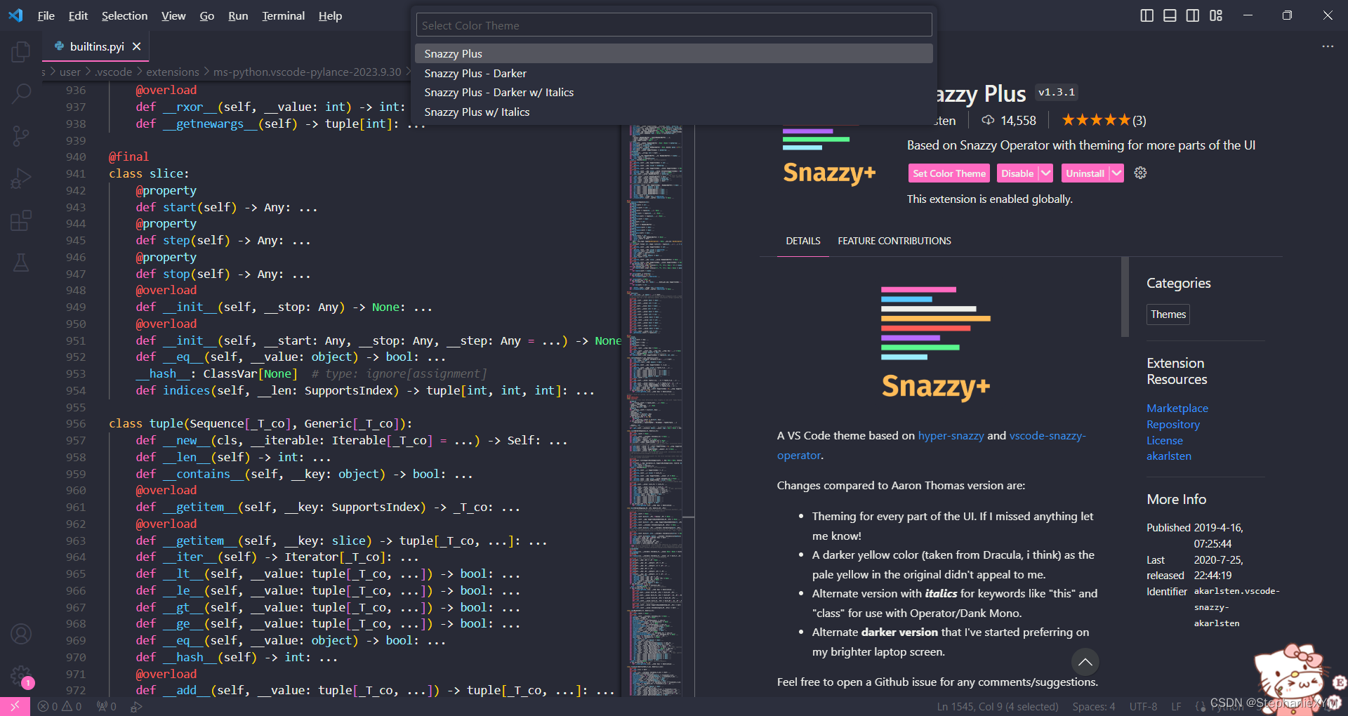Click the install count cloud icon

point(988,120)
